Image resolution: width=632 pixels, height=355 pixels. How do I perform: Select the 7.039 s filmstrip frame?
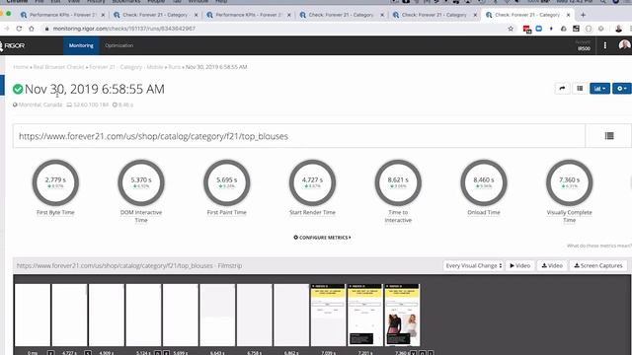point(328,315)
